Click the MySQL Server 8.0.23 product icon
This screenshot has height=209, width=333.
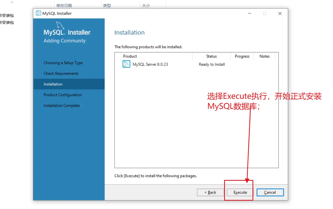tap(126, 64)
